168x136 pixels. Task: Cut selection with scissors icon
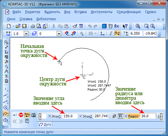pyautogui.click(x=53, y=26)
